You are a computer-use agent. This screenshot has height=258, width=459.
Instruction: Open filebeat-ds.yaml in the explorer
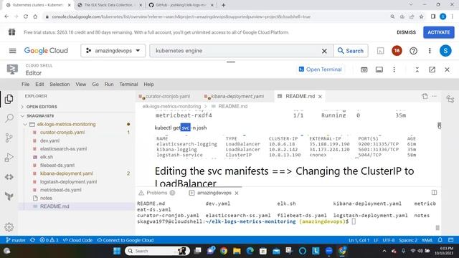tap(57, 166)
